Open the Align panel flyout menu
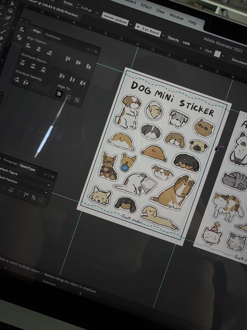247x330 pixels. click(96, 51)
